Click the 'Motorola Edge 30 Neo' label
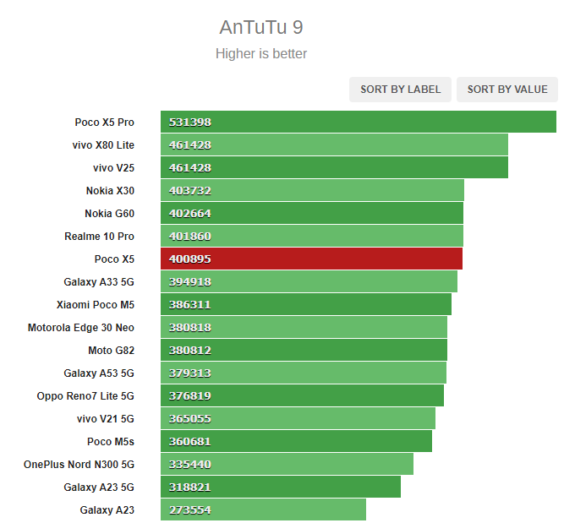This screenshot has width=564, height=523. point(81,328)
